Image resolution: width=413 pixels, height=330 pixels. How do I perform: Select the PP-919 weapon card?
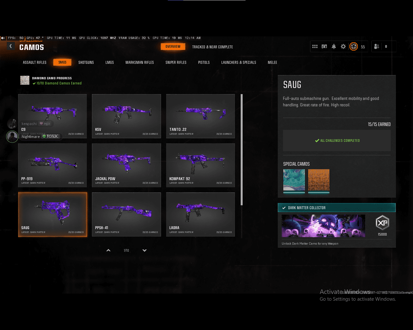pyautogui.click(x=53, y=165)
